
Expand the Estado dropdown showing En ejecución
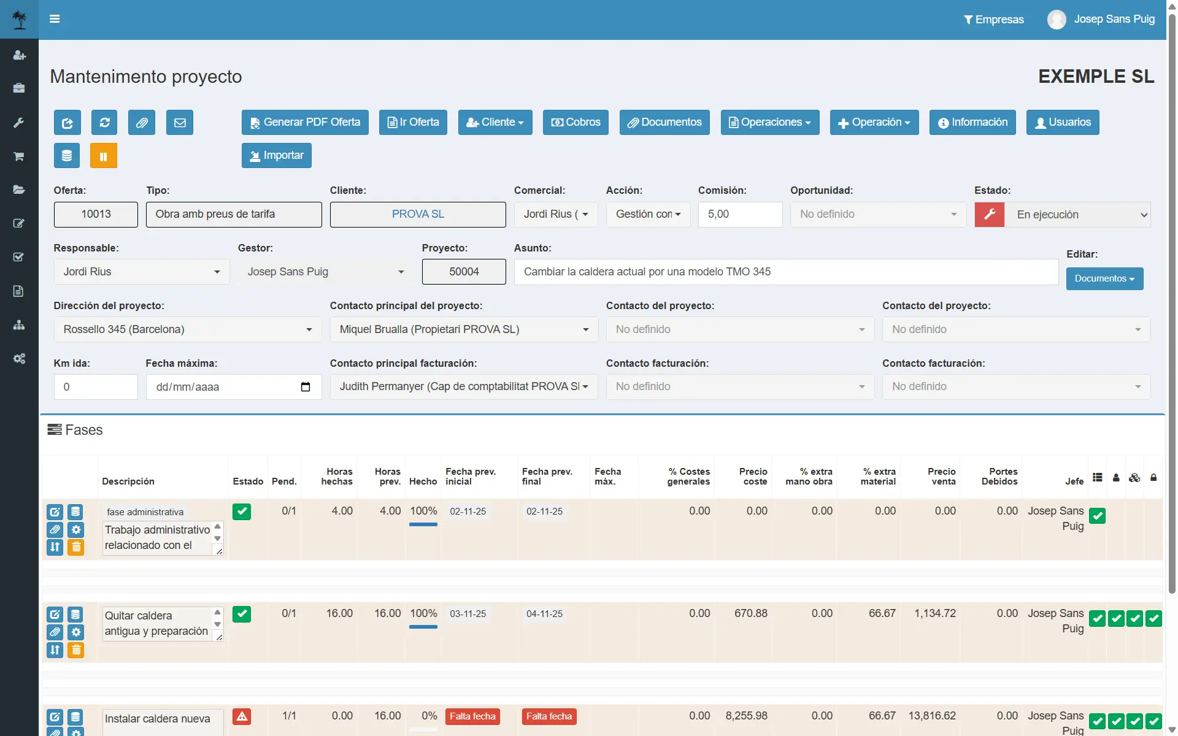pos(1077,215)
